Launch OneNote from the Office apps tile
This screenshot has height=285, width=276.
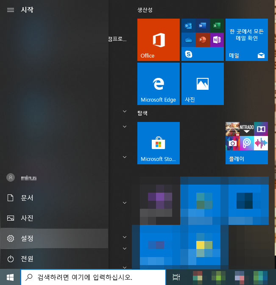click(x=217, y=40)
